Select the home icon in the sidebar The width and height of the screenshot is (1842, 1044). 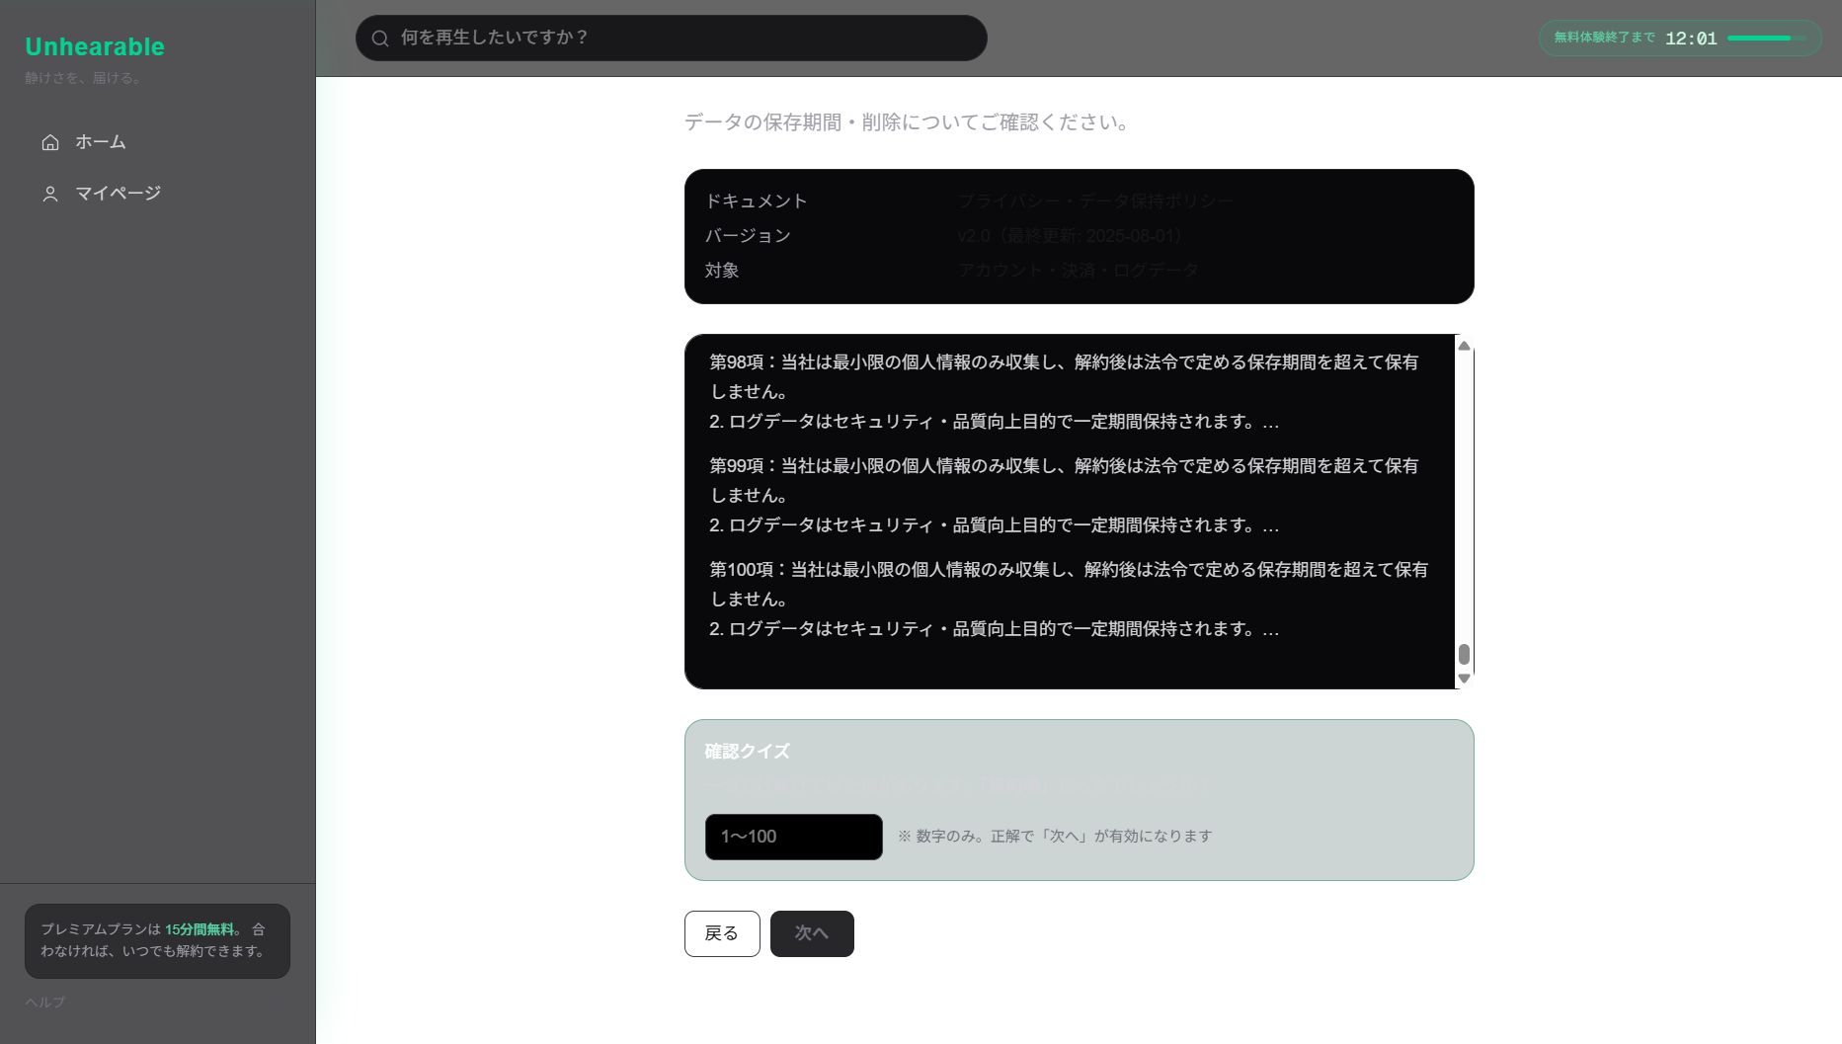coord(50,142)
